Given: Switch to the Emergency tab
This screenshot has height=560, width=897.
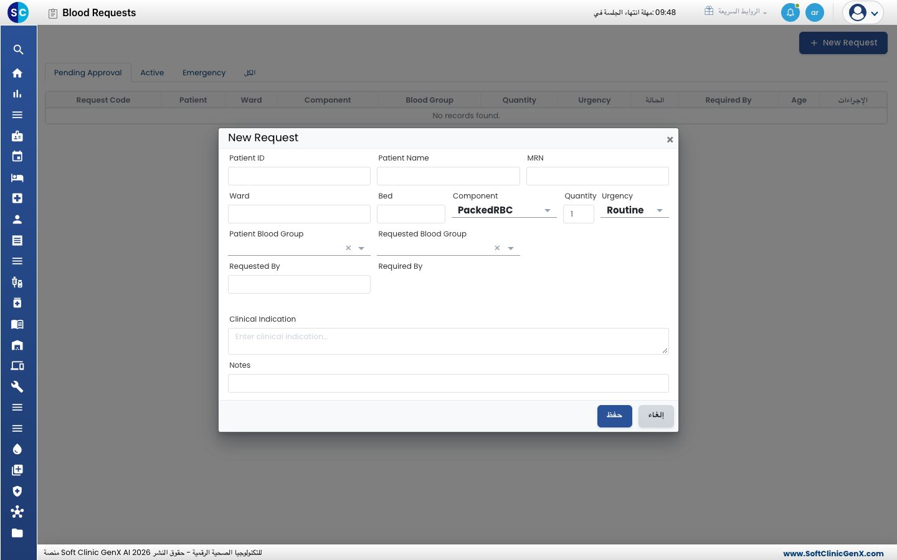Looking at the screenshot, I should pyautogui.click(x=204, y=73).
